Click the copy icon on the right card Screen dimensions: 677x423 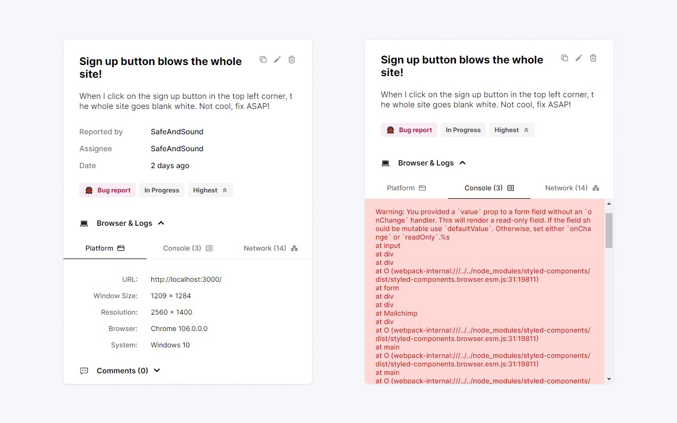[x=564, y=58]
